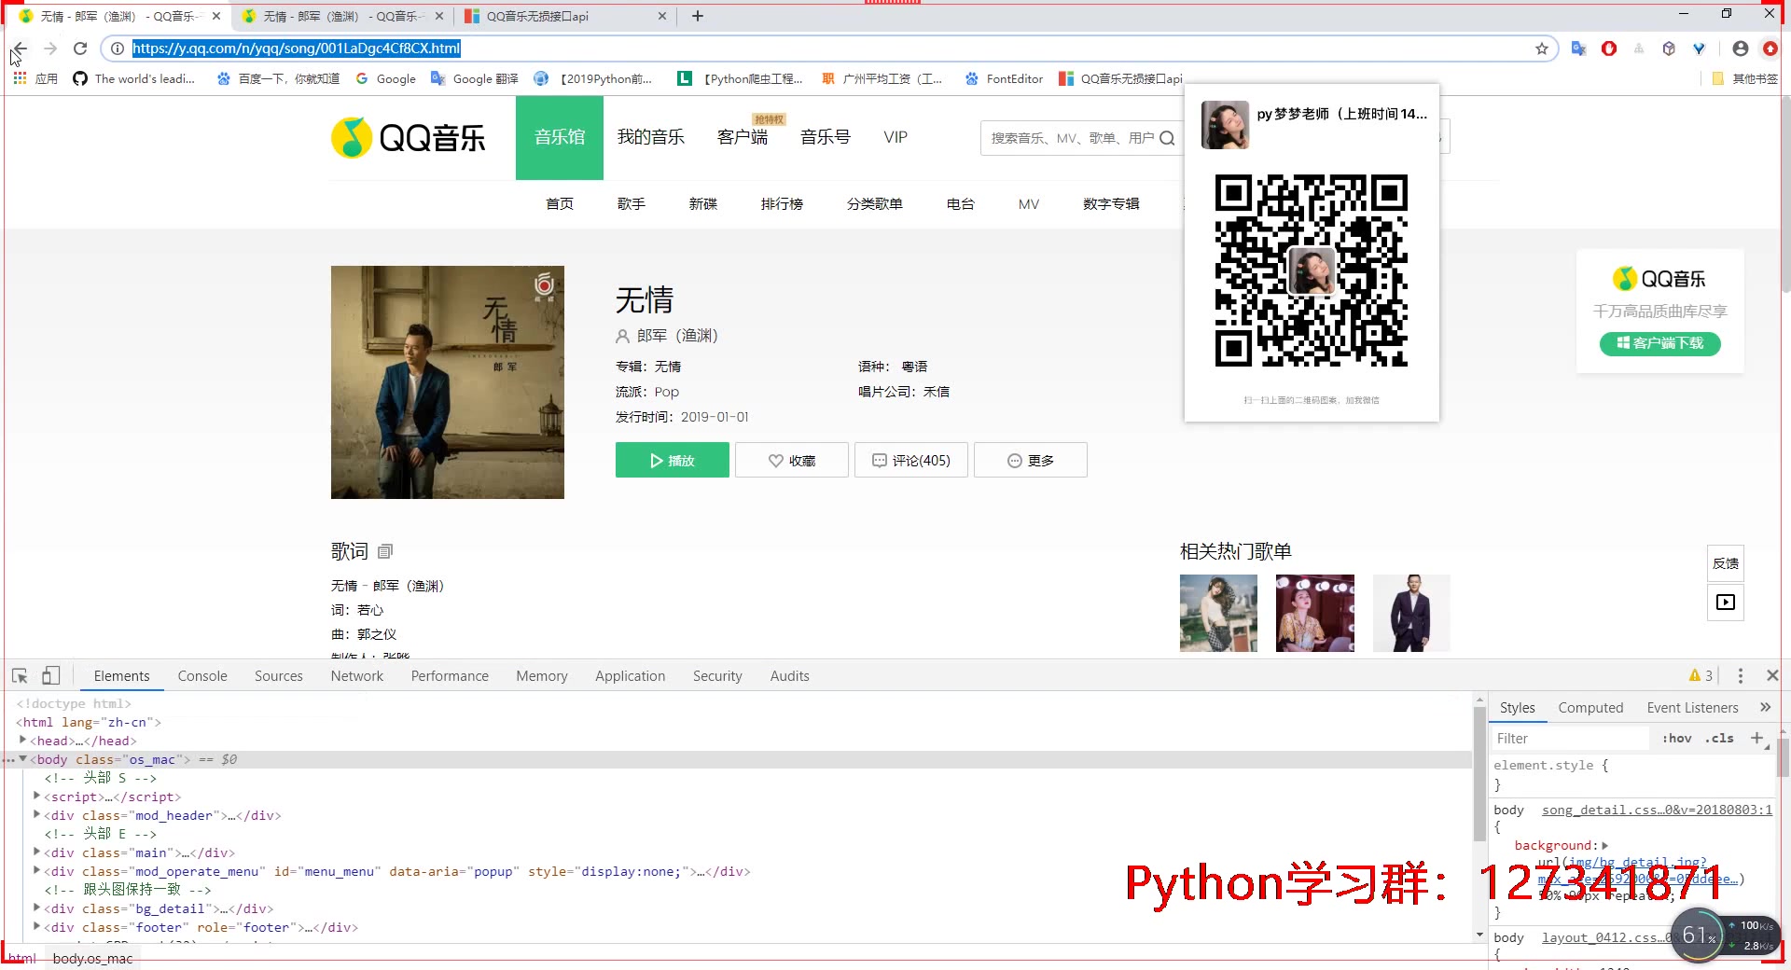Click the search magnifier icon
The width and height of the screenshot is (1791, 970).
point(1166,138)
